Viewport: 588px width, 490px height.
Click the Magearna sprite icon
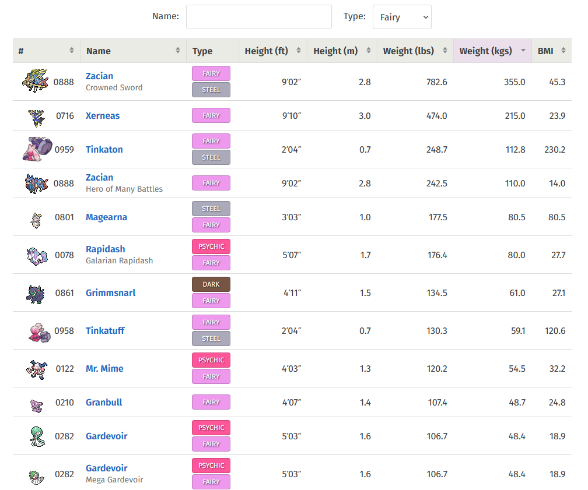point(36,218)
